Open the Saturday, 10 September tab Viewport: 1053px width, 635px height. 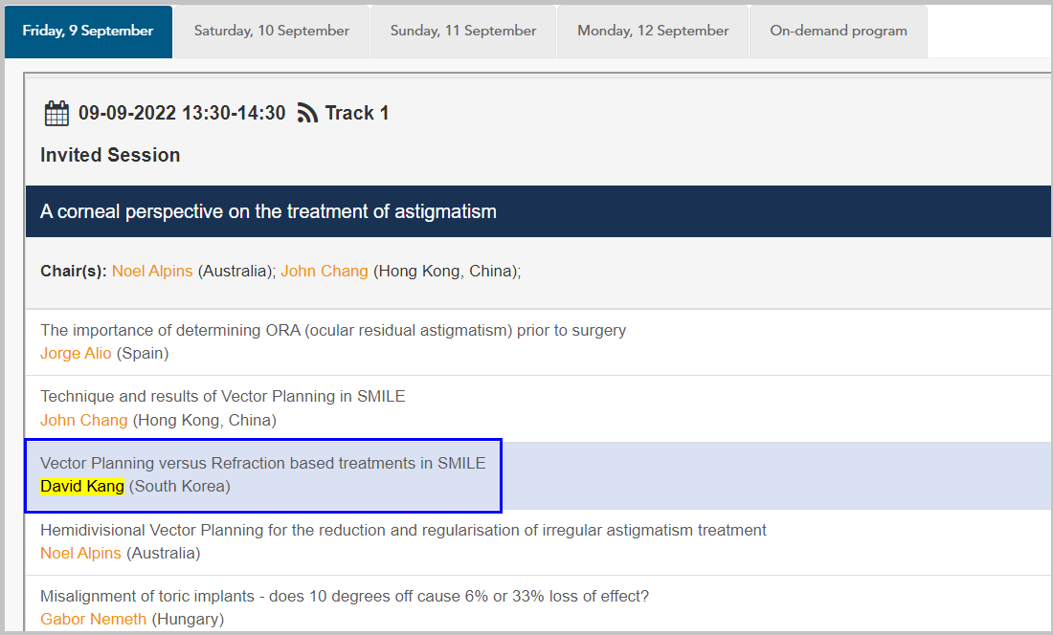(x=271, y=31)
